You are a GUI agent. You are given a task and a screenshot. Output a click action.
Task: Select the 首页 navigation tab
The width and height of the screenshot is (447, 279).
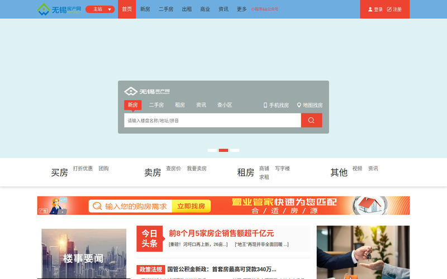coord(127,9)
